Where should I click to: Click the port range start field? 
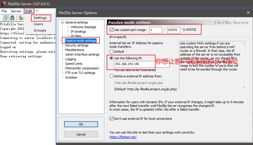click(156, 30)
